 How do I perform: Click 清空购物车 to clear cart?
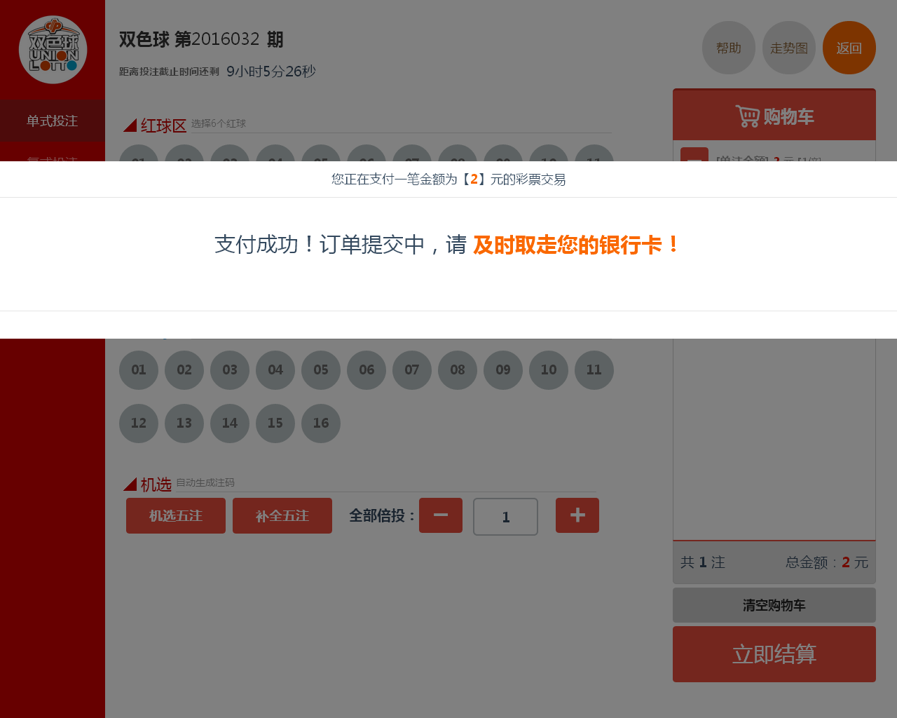click(x=774, y=605)
